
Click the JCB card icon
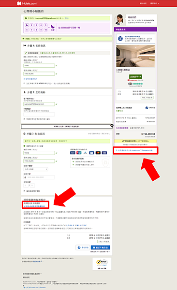[92, 153]
